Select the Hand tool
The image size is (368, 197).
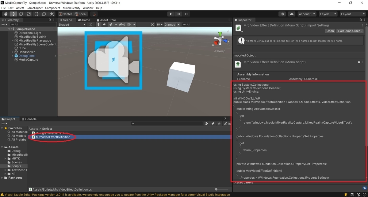pos(6,14)
